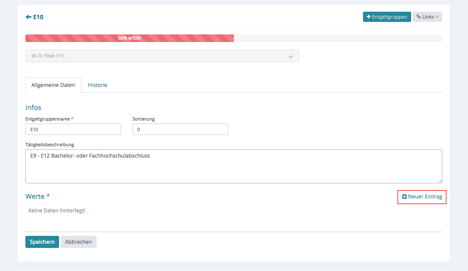Click the Tätigkeitsbeschreibung text area
The width and height of the screenshot is (468, 271).
tap(233, 166)
